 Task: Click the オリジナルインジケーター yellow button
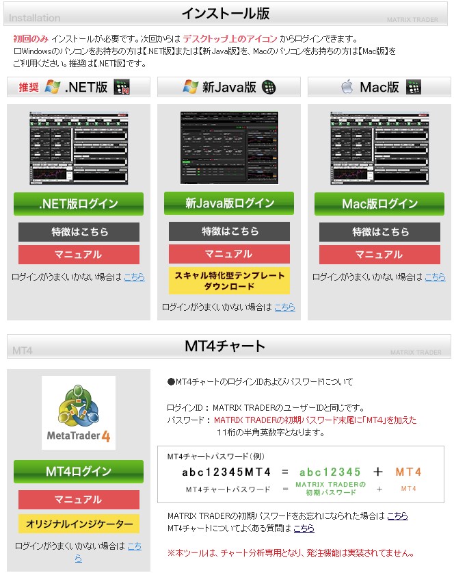click(x=79, y=524)
